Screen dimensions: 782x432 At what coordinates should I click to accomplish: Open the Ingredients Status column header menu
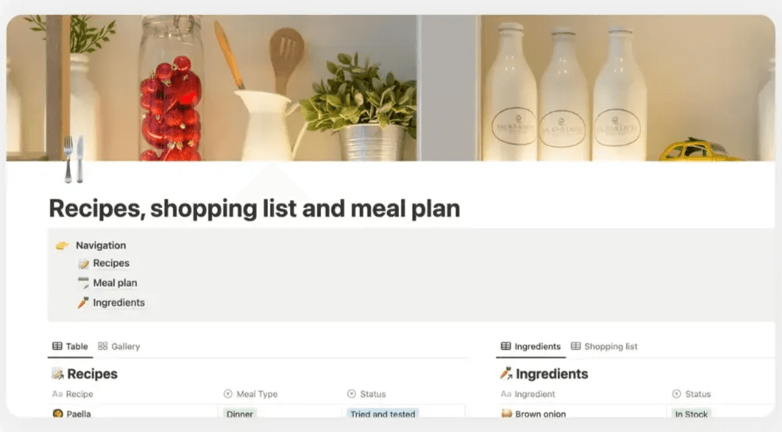(x=691, y=394)
